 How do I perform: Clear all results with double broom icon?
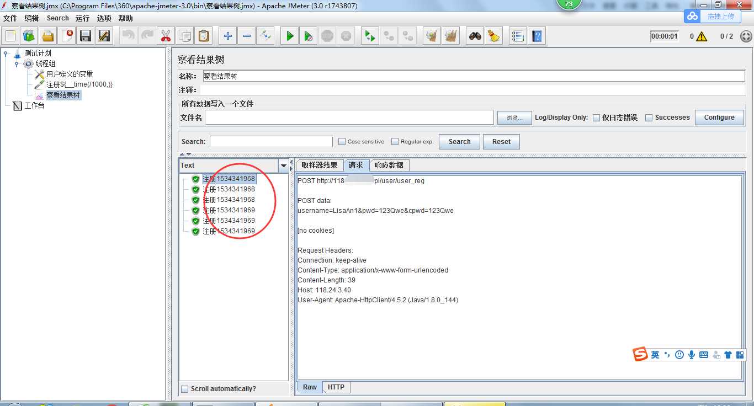click(451, 36)
